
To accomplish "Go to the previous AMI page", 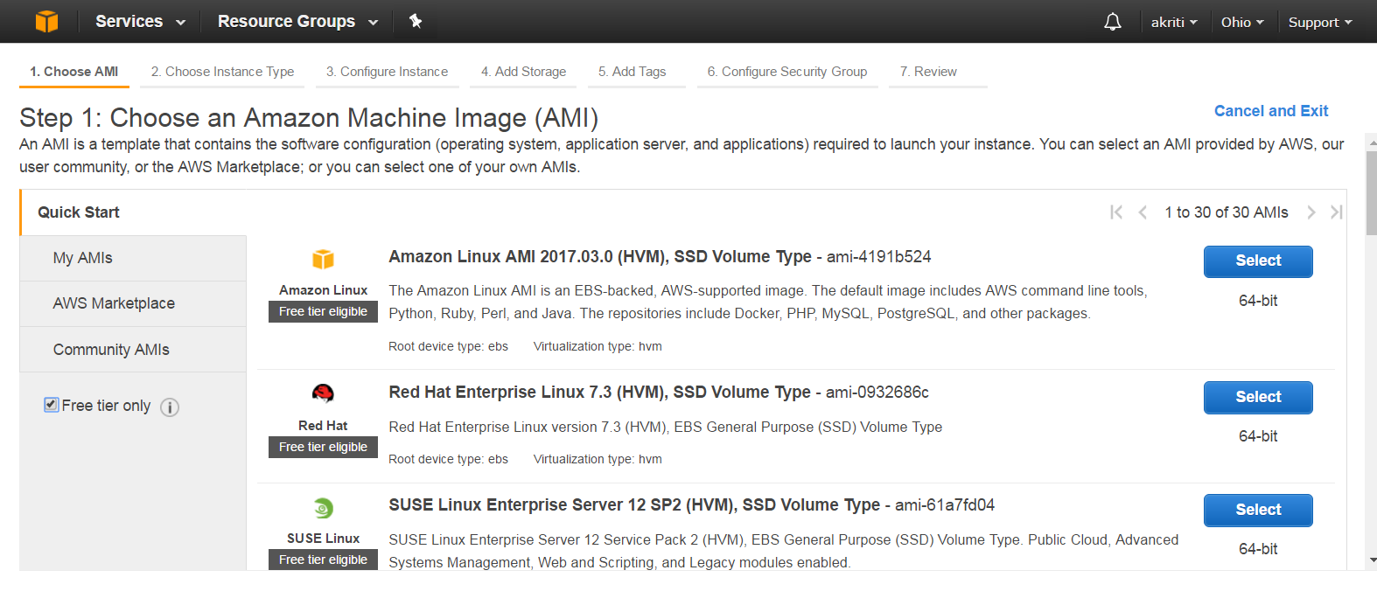I will (1143, 212).
